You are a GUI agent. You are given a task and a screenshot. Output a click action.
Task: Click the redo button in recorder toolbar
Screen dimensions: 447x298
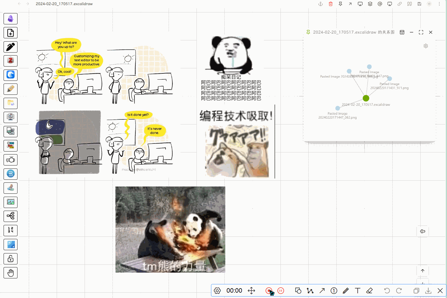pos(399,291)
